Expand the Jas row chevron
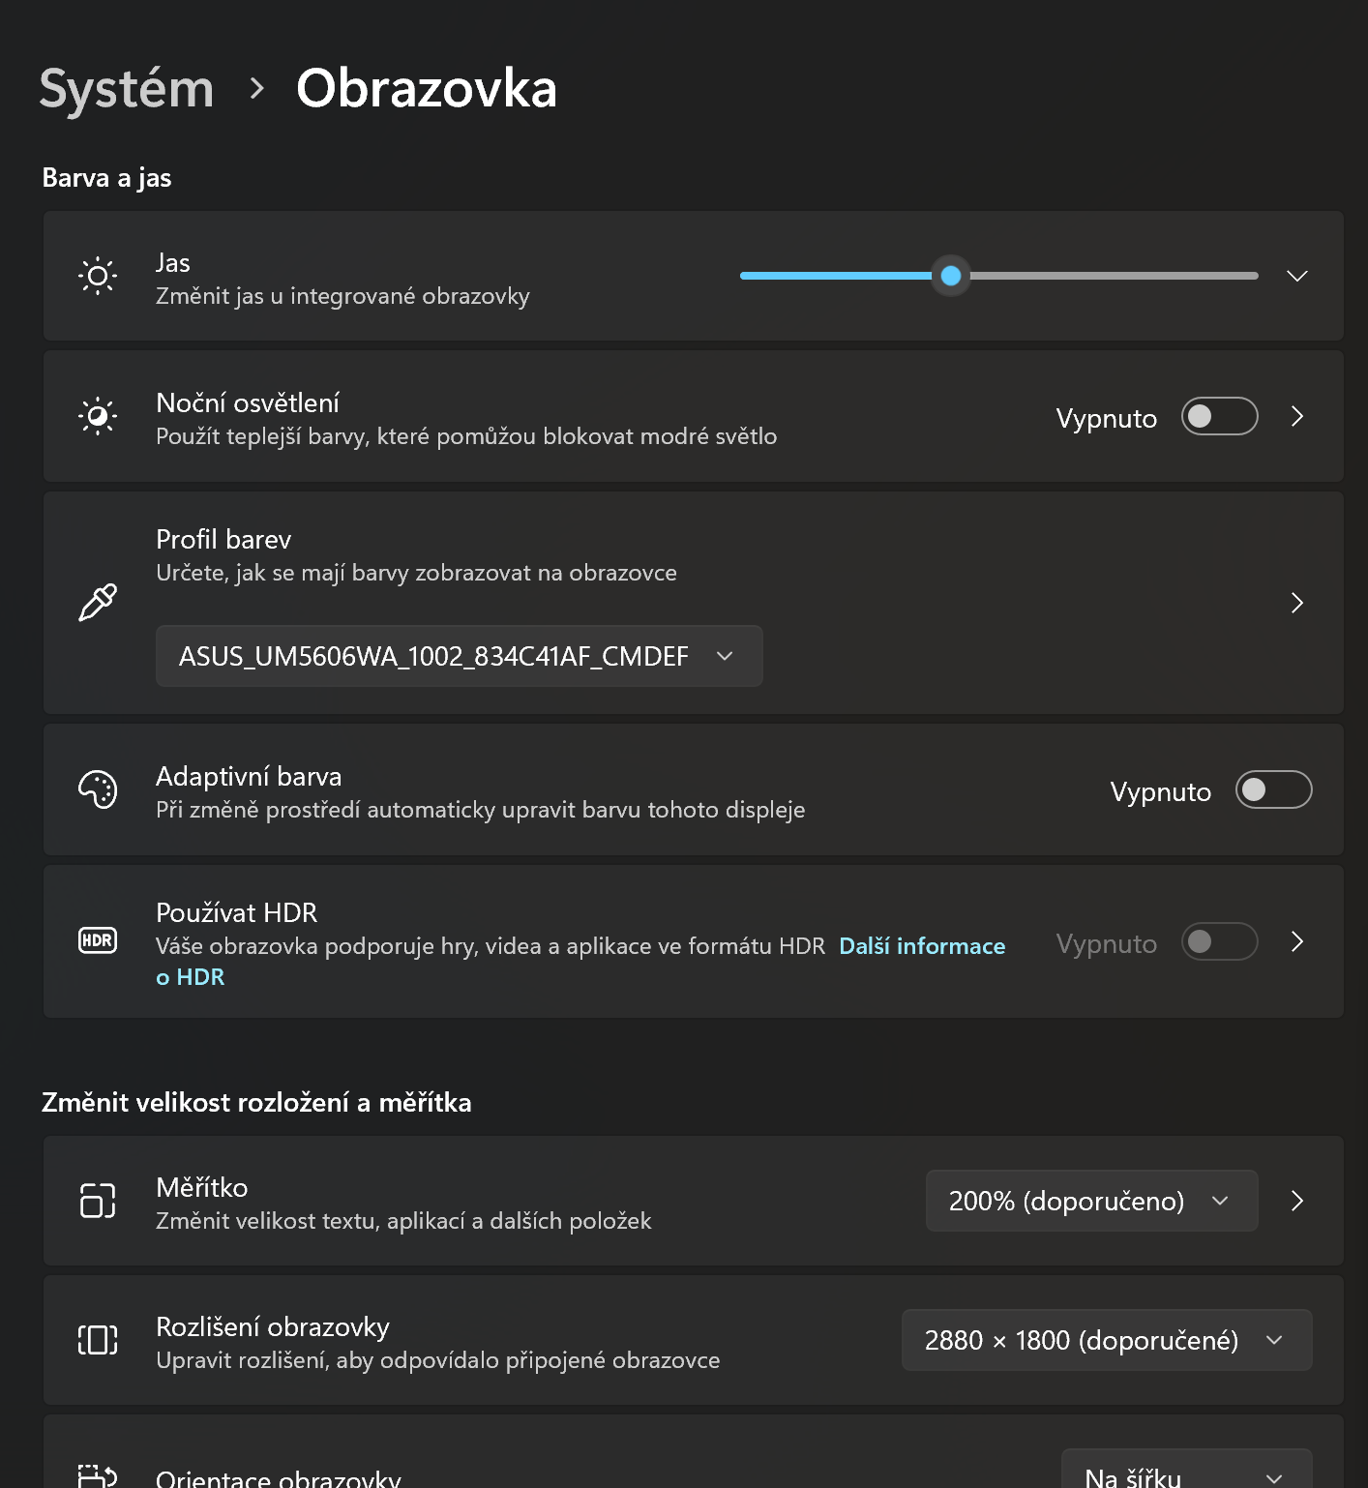This screenshot has height=1488, width=1368. click(x=1296, y=276)
